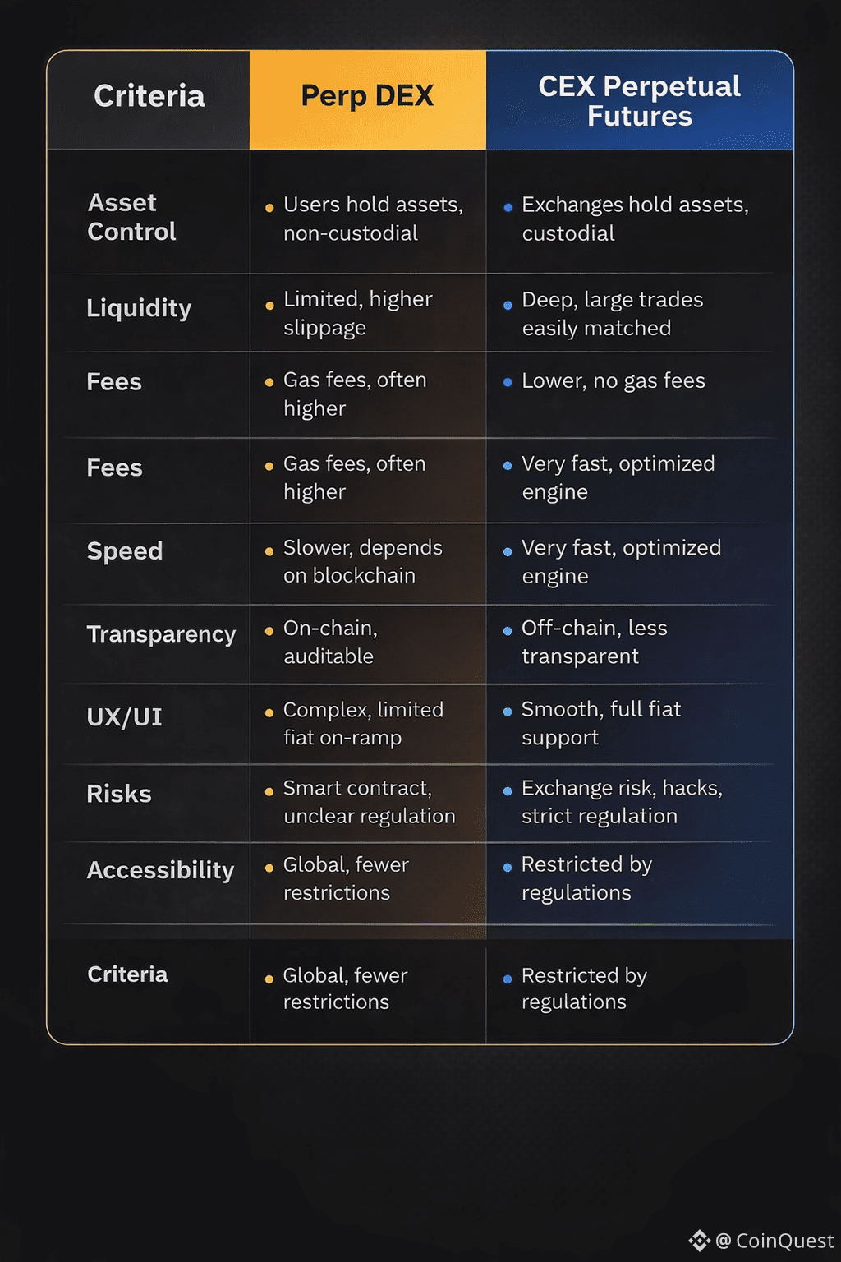Select the Accessibility row label
Image resolution: width=841 pixels, height=1262 pixels.
point(160,870)
